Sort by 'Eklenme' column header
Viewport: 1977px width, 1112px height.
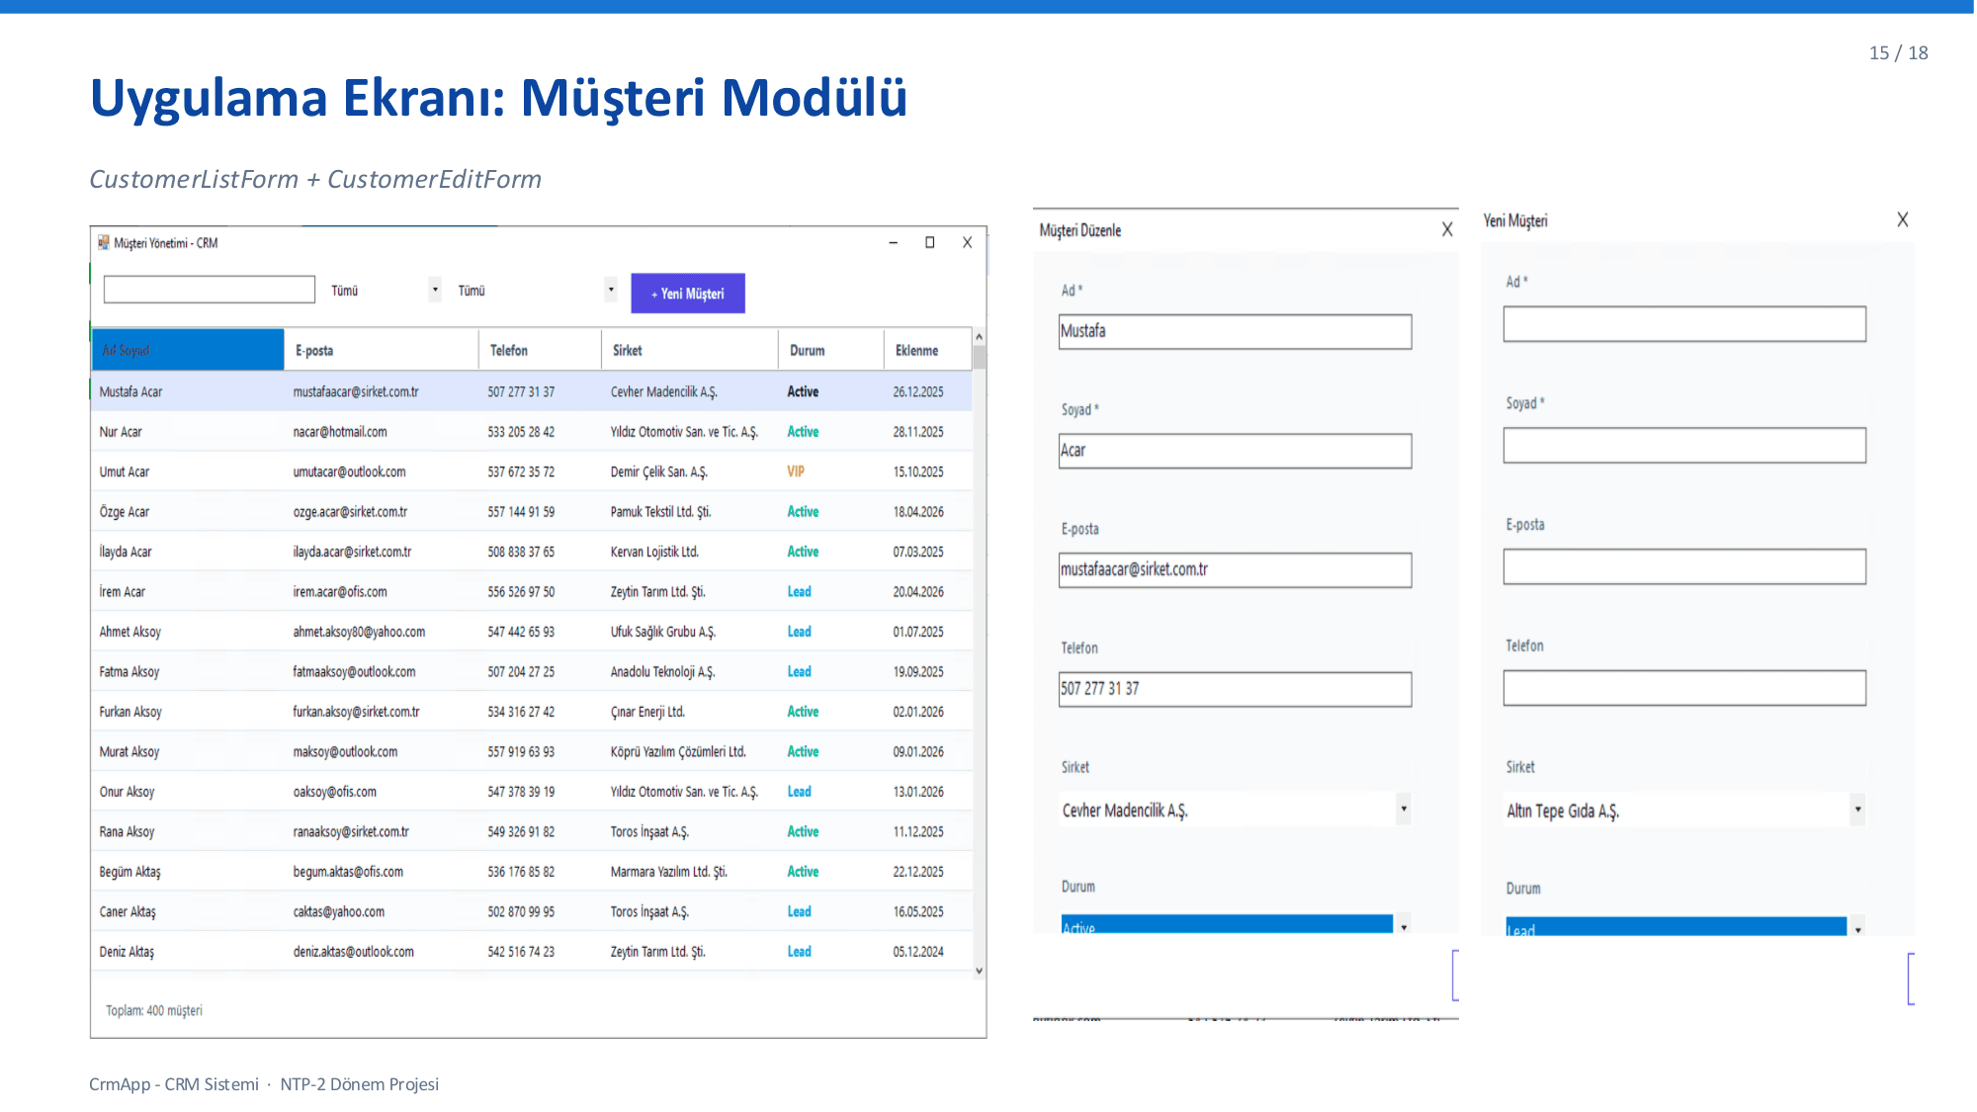[927, 350]
